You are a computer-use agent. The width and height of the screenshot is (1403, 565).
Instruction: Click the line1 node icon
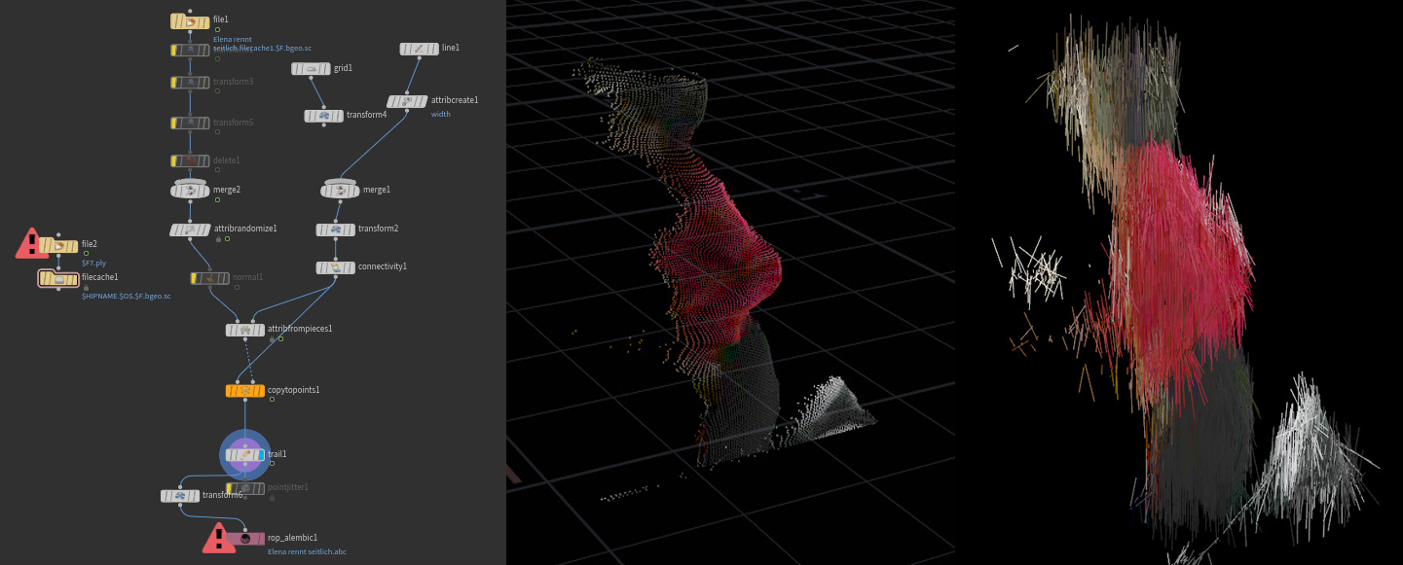(419, 49)
